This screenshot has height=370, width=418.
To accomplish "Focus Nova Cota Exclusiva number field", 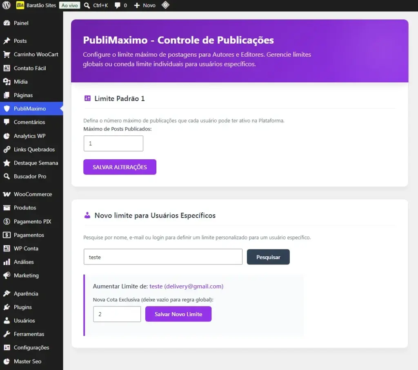I will pyautogui.click(x=117, y=314).
